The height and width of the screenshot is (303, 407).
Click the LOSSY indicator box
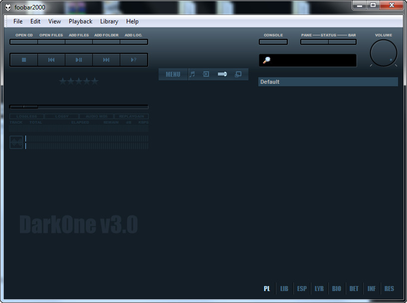[62, 117]
